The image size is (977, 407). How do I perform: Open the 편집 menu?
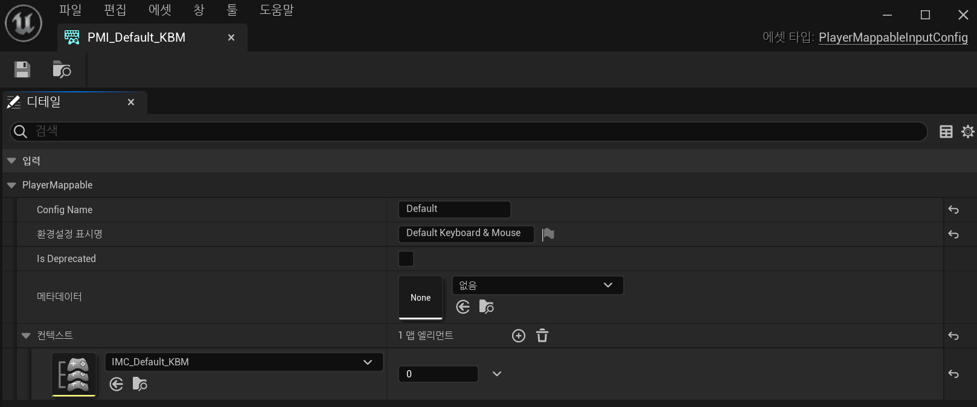click(115, 10)
